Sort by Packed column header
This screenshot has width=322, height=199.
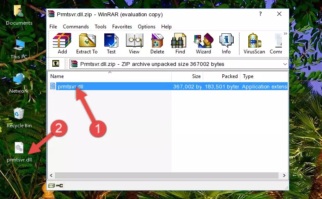pyautogui.click(x=222, y=76)
